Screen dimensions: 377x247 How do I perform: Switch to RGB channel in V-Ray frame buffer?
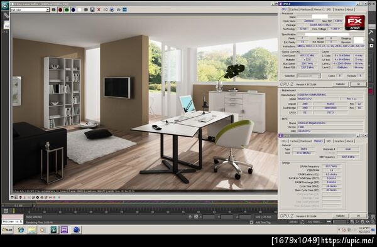[53, 9]
